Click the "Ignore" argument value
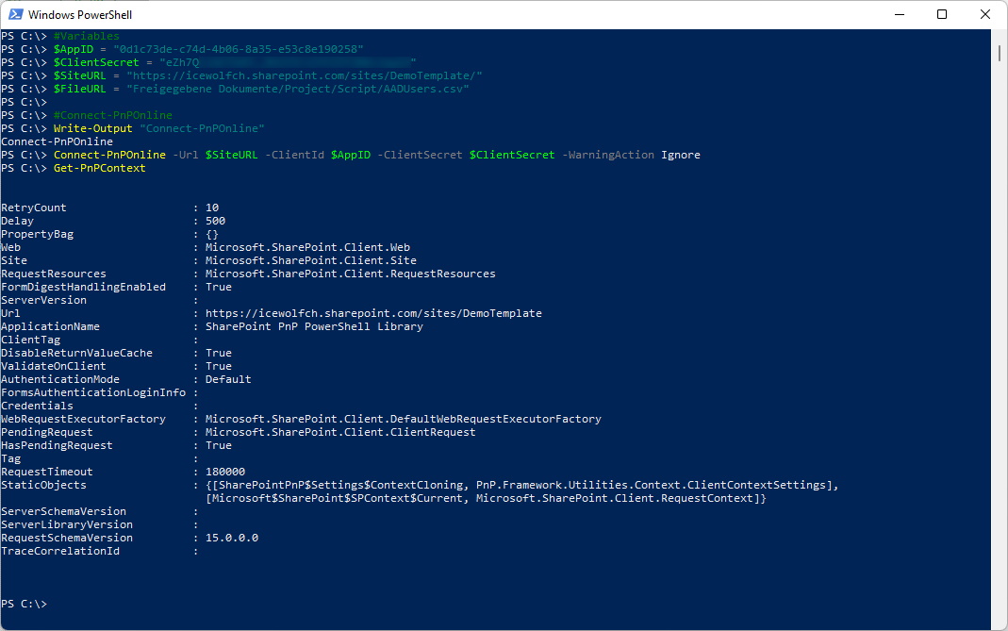 [x=681, y=155]
